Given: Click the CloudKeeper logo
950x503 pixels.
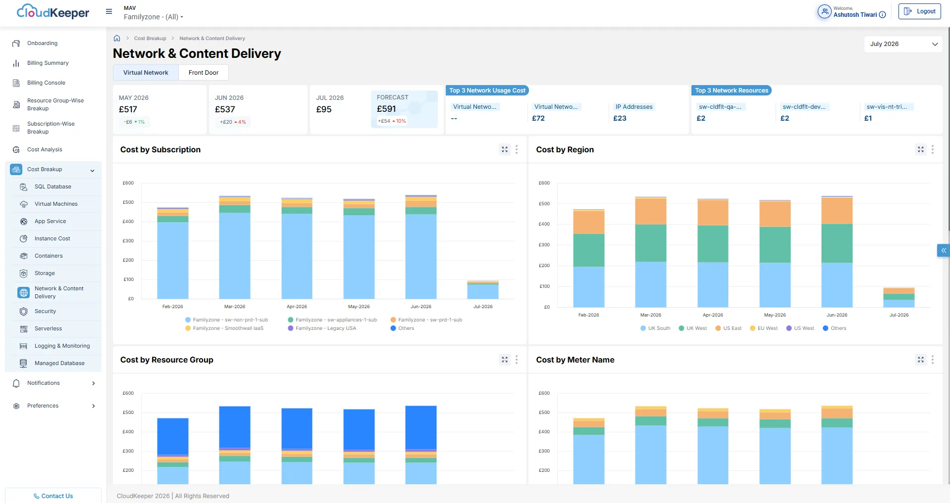Looking at the screenshot, I should pyautogui.click(x=53, y=11).
